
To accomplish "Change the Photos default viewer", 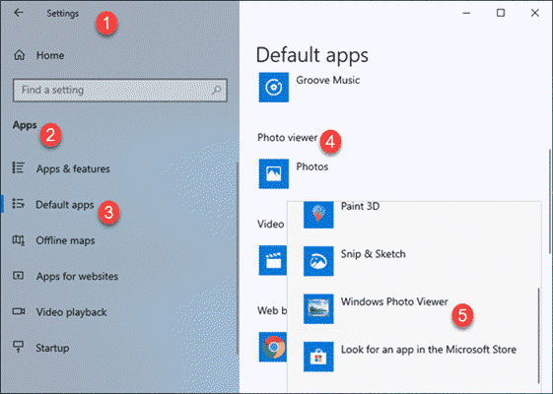I will click(x=312, y=166).
